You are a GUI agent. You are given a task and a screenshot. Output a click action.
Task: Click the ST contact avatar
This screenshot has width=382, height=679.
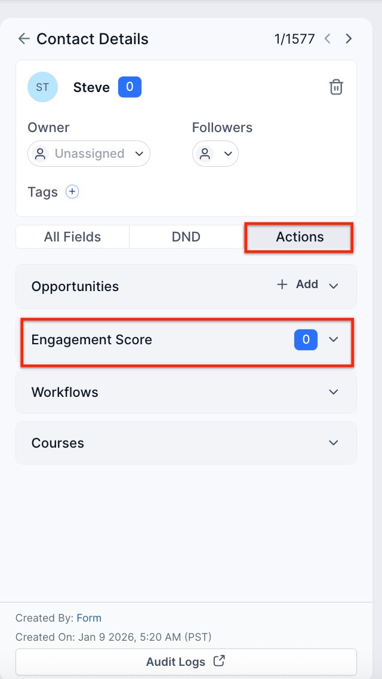point(42,87)
